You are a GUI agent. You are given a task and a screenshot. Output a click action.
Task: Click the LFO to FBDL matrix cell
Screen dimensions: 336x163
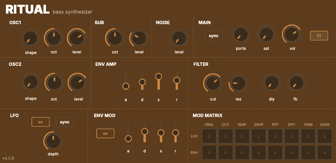209,136
